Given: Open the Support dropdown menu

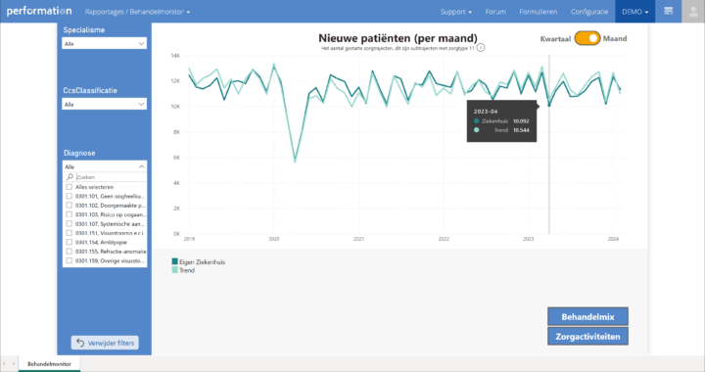Looking at the screenshot, I should pos(456,12).
